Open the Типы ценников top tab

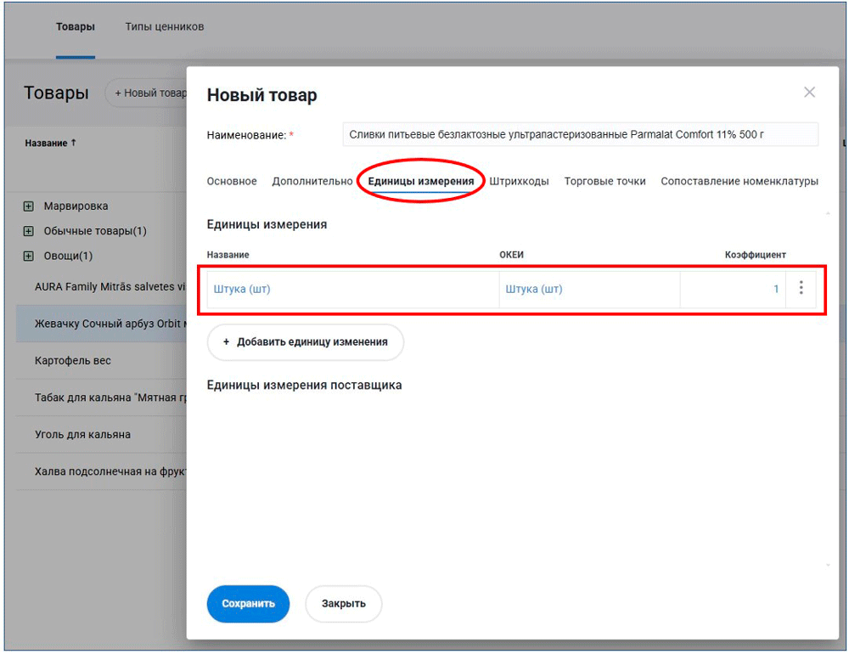(164, 27)
